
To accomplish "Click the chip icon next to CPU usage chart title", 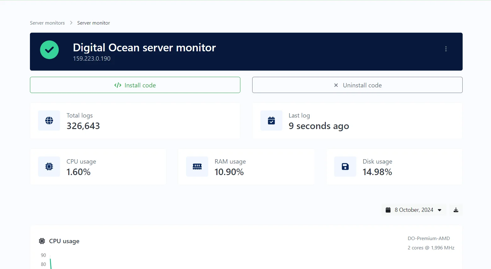I will coord(42,241).
